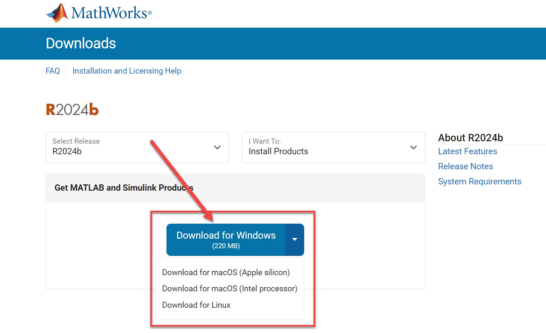The height and width of the screenshot is (333, 546).
Task: Choose Download for macOS (Apple silicon)
Action: click(x=226, y=272)
